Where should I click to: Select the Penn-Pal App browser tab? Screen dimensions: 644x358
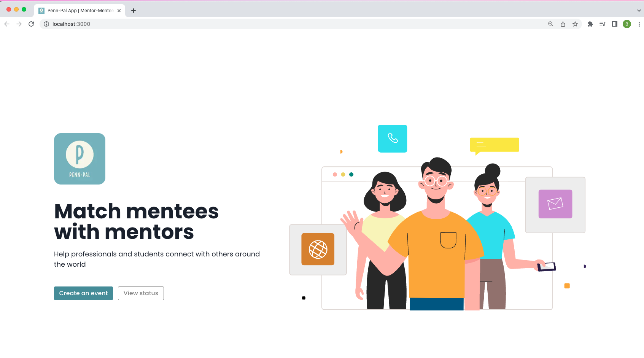tap(80, 11)
